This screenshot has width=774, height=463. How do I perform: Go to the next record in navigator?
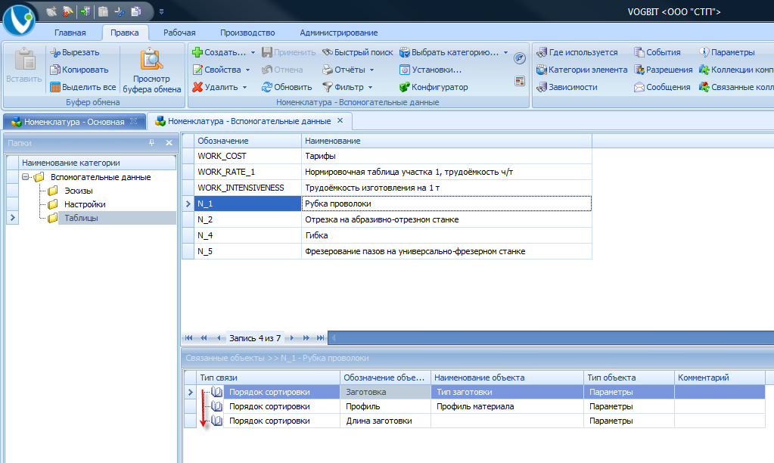[x=292, y=338]
